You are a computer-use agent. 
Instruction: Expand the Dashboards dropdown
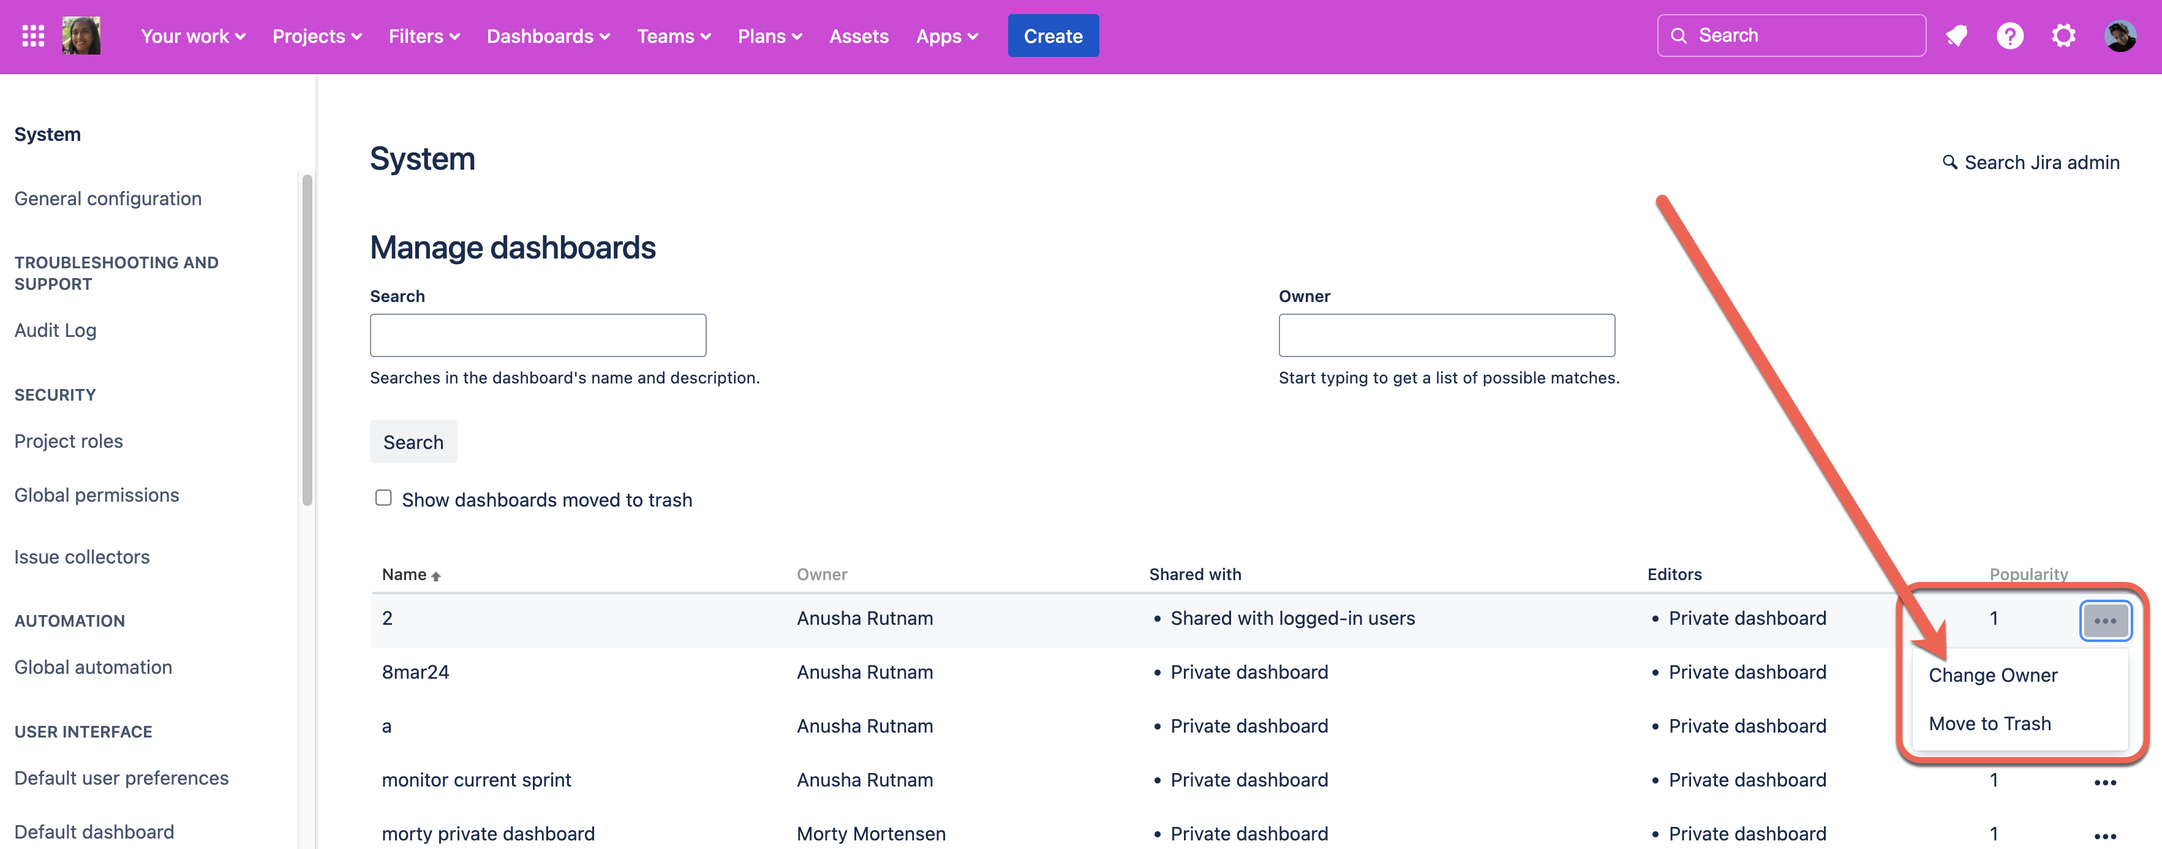pos(547,36)
